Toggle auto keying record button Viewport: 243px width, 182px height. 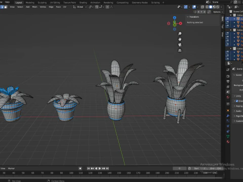(x=80, y=168)
